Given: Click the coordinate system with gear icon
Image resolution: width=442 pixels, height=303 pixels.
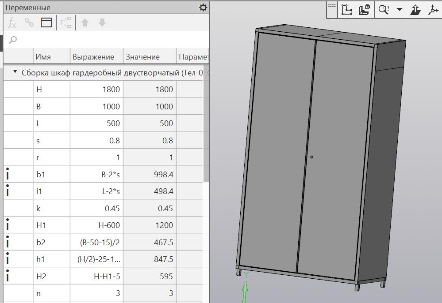Looking at the screenshot, I should point(364,10).
